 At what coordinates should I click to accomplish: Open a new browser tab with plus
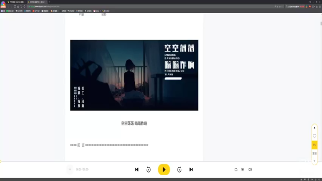tap(49, 2)
